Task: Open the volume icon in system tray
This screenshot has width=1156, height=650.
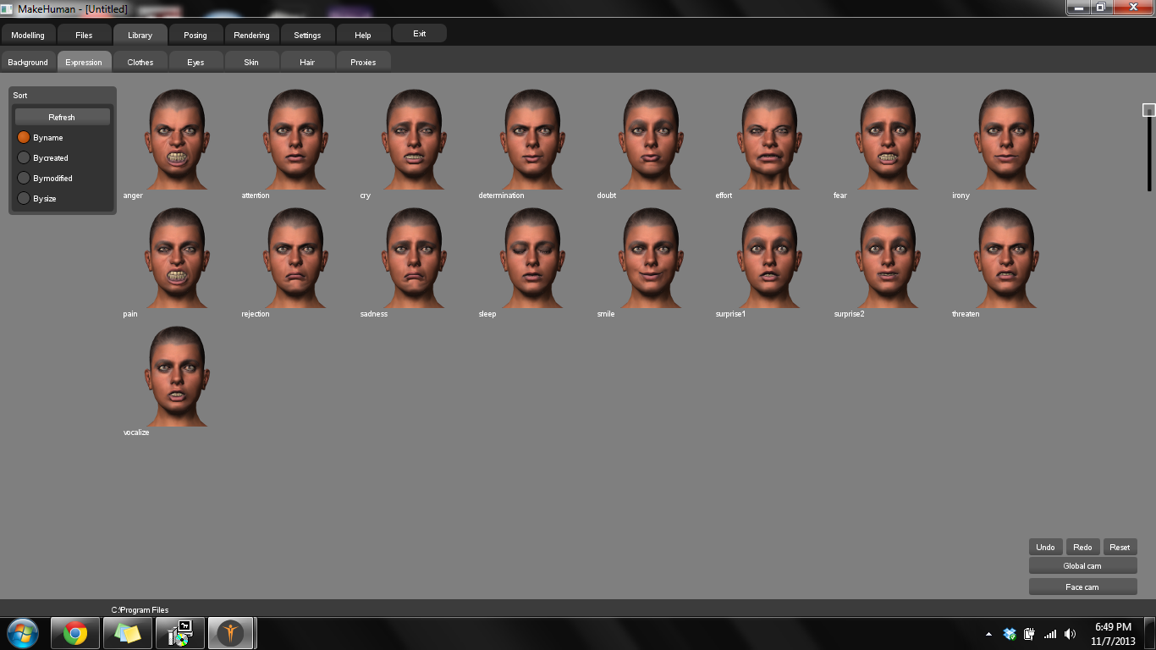Action: [1070, 632]
